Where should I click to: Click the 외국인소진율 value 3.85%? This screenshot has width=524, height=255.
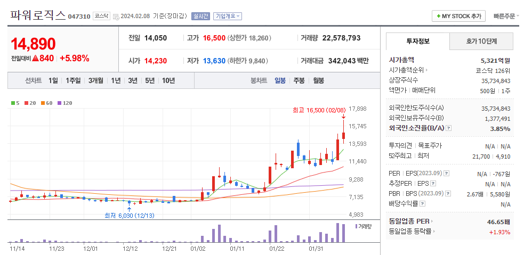500,128
